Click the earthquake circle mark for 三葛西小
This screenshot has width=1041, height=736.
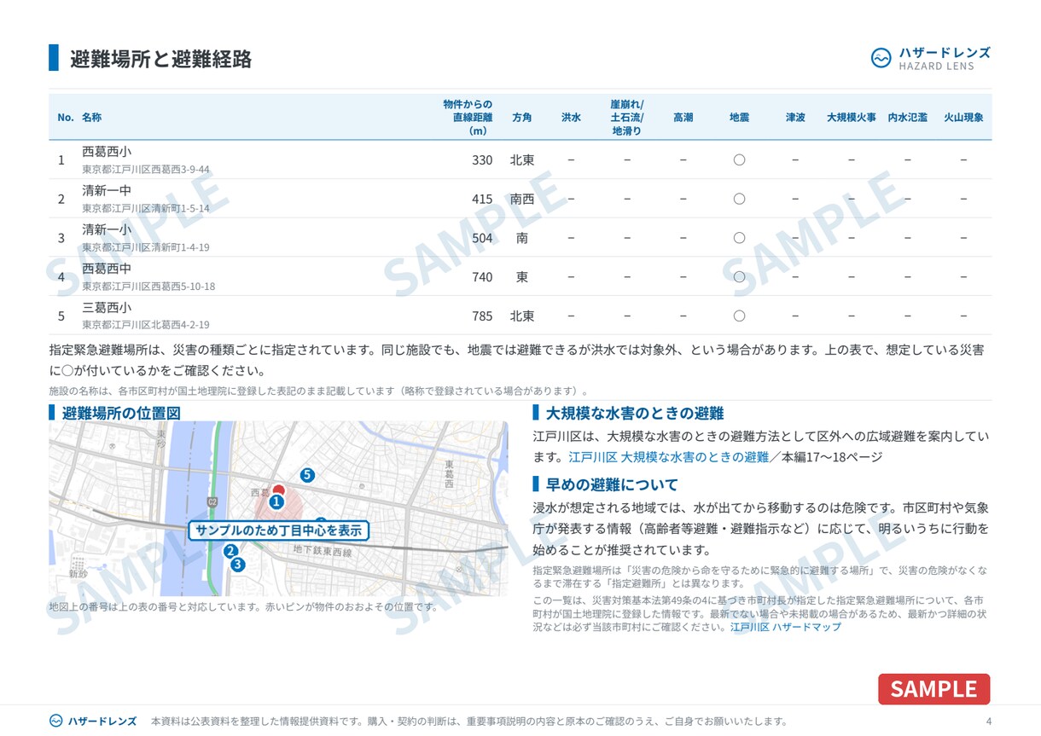tap(739, 316)
